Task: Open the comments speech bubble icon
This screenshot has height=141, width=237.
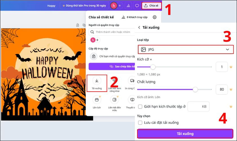Action: (x=137, y=6)
